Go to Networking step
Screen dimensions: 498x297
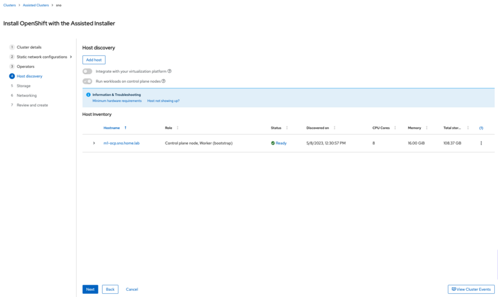[x=27, y=95]
